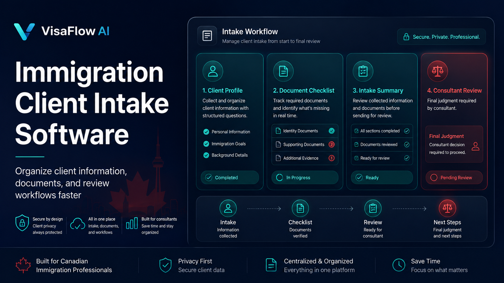The height and width of the screenshot is (283, 504).
Task: Click the Checklist step label
Action: pos(300,222)
